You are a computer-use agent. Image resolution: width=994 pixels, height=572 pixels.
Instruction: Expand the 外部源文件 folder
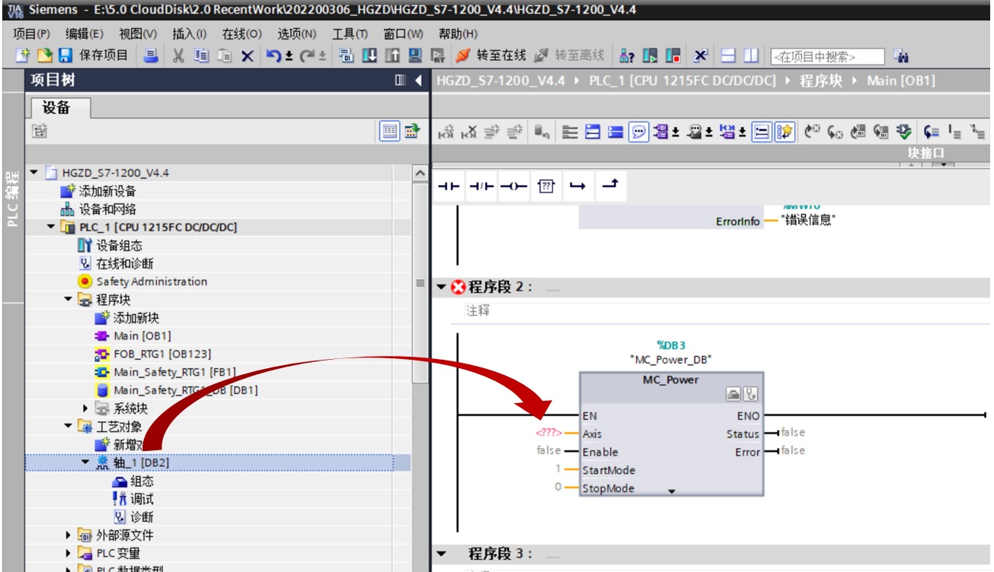pos(69,535)
